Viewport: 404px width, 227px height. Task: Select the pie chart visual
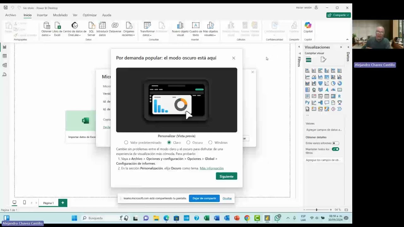333,84
